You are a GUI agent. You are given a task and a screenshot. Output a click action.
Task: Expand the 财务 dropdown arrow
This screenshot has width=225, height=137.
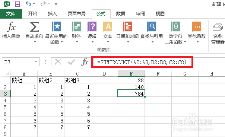coord(77,42)
